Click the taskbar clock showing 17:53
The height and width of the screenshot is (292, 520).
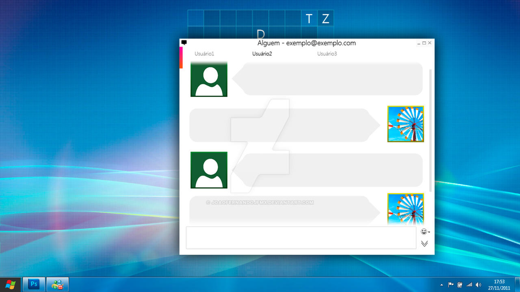click(499, 285)
